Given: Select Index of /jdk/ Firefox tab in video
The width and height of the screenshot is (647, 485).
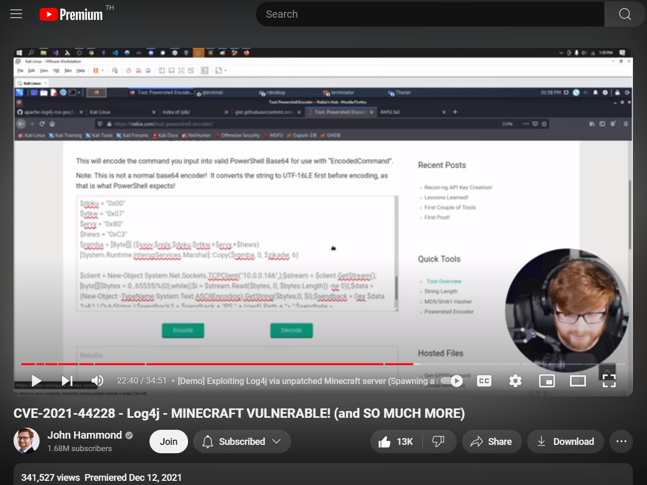Looking at the screenshot, I should (194, 112).
